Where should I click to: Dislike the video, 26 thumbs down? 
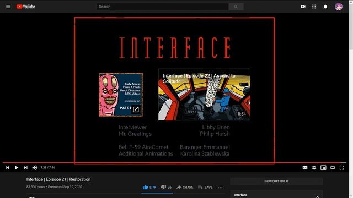click(166, 187)
